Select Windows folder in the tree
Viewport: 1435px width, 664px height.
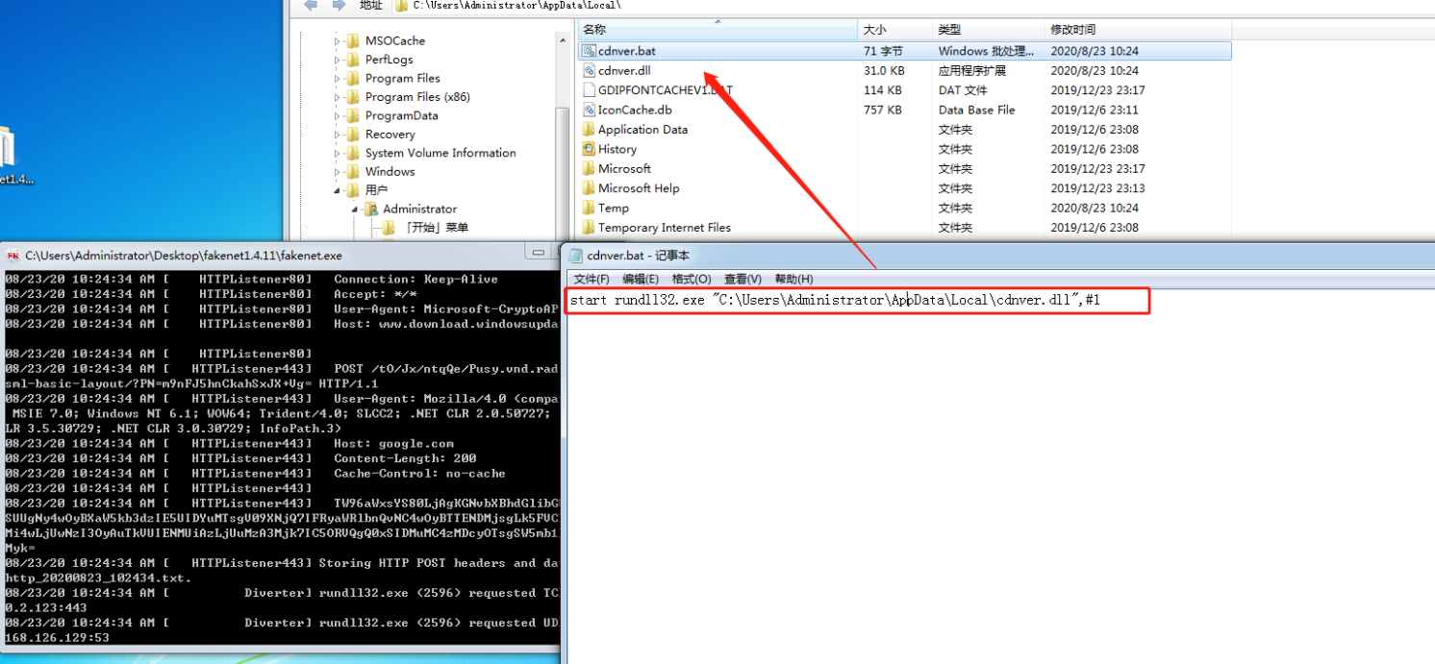[390, 172]
